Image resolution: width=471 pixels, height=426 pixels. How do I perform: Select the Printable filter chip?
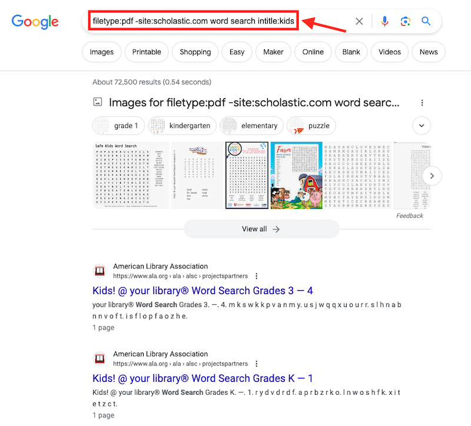pos(146,52)
